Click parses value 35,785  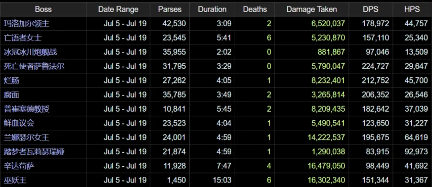174,95
